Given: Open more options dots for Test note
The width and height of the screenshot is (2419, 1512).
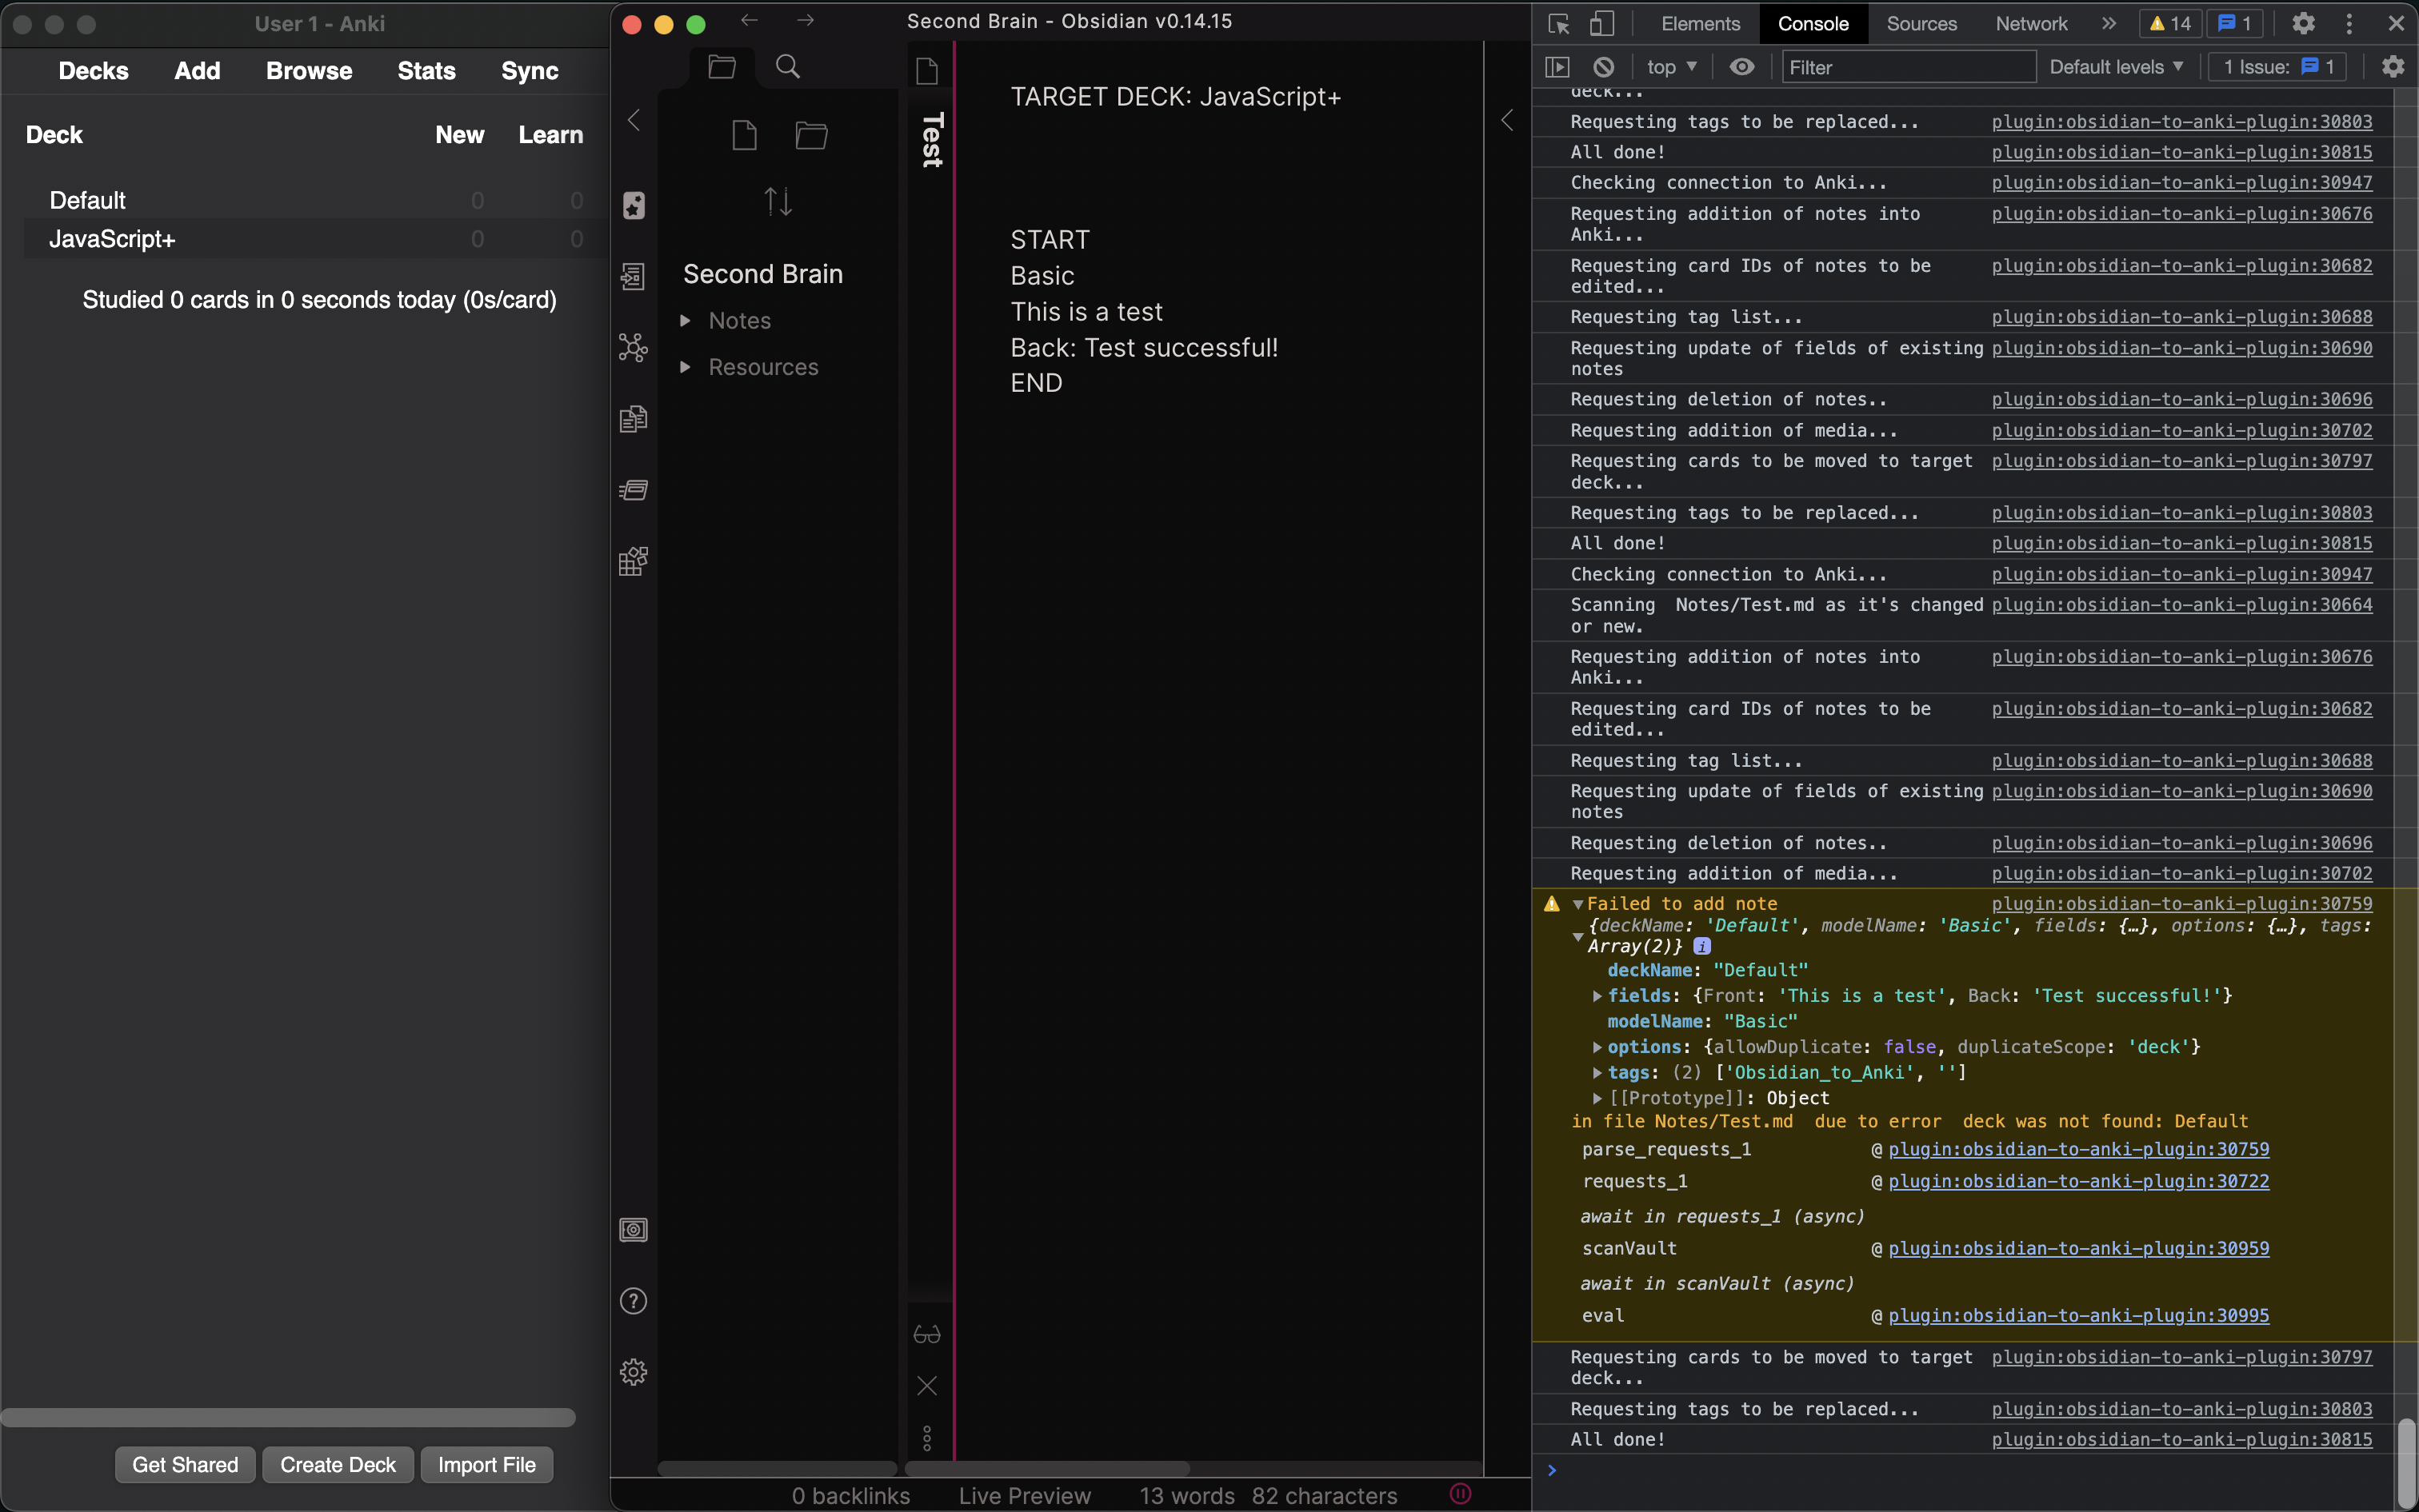Looking at the screenshot, I should pos(927,1439).
